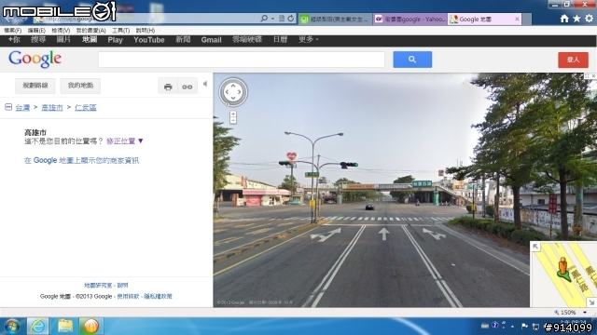
Task: Click the 使用條款 terms link in footer
Action: tap(128, 296)
